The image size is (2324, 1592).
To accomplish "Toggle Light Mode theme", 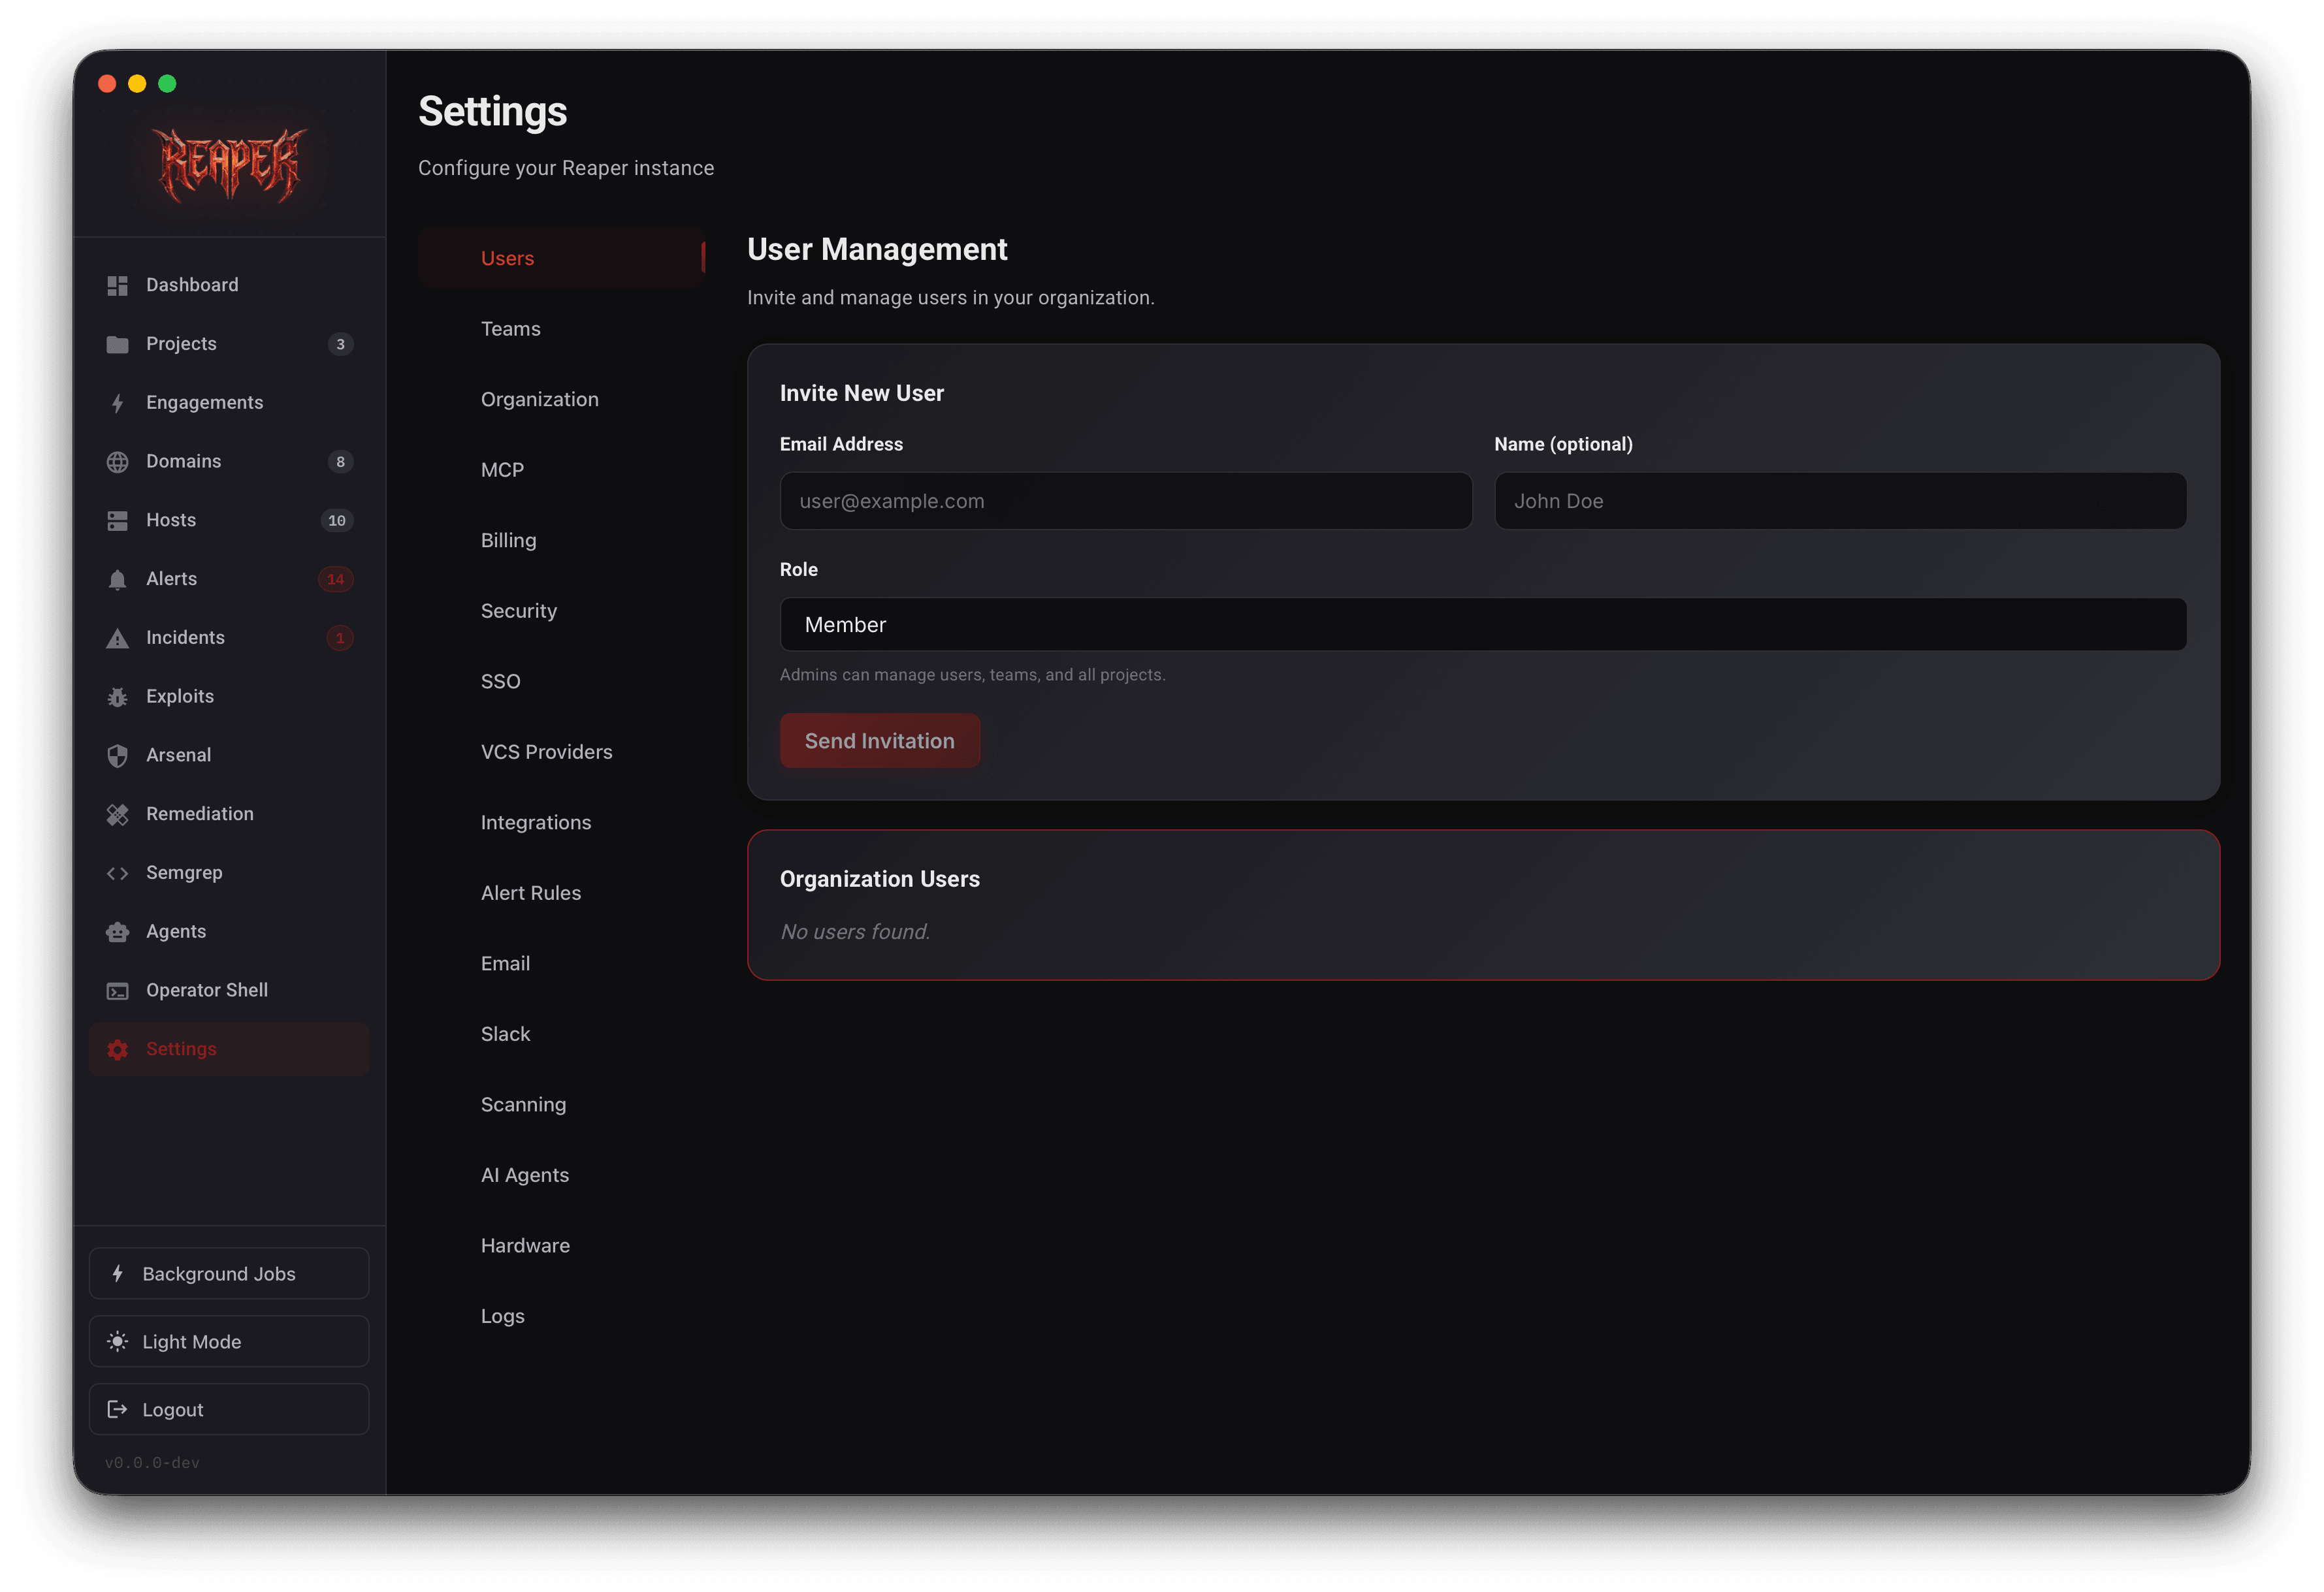I will click(229, 1341).
